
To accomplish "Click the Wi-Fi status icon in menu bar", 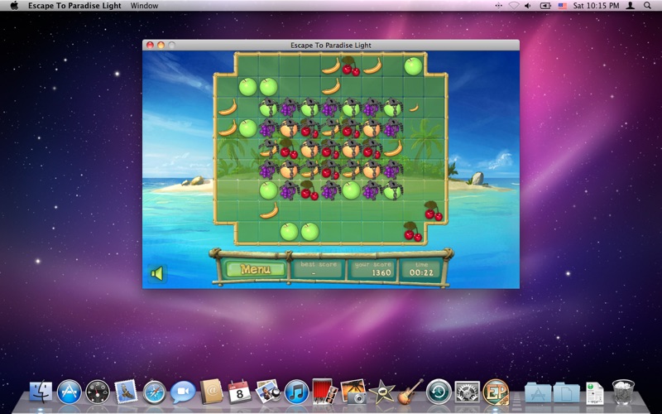I will click(x=513, y=6).
